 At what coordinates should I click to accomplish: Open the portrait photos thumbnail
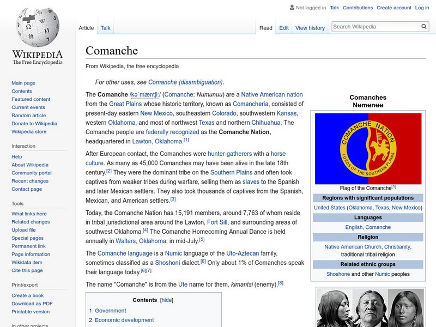(371, 308)
